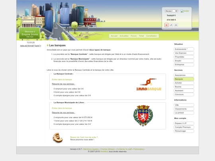Screen dimensions: 215x161
Task: Open Assistant under Services
Action: 184,91
